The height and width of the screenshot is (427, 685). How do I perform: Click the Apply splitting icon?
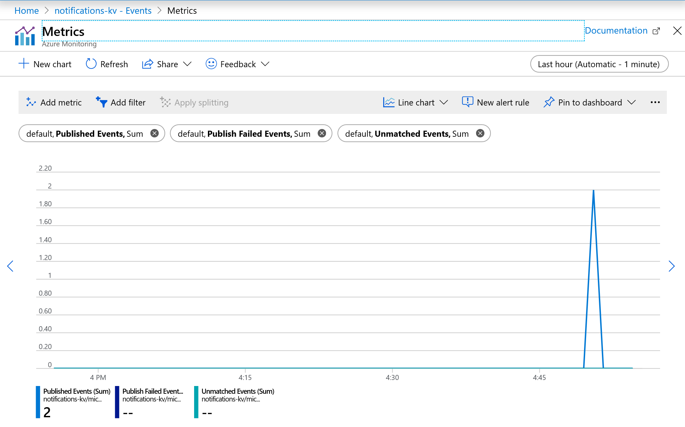pyautogui.click(x=165, y=102)
